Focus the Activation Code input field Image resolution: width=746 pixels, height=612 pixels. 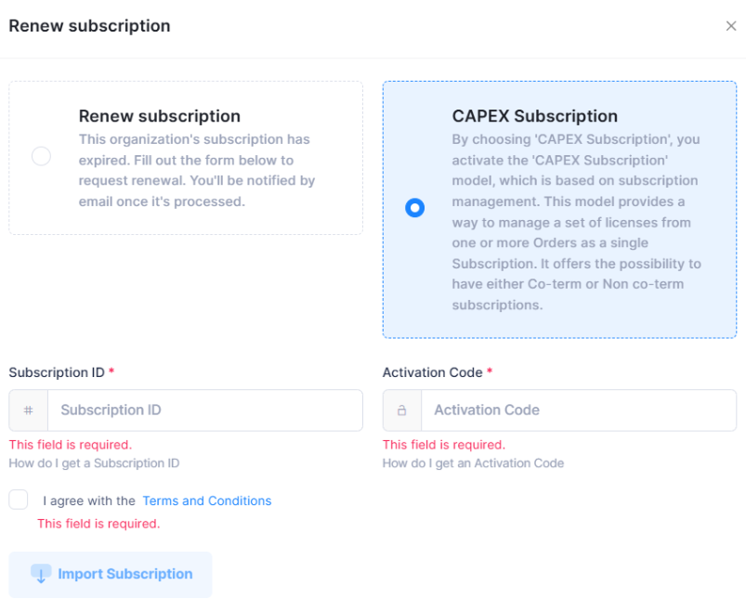click(x=578, y=410)
